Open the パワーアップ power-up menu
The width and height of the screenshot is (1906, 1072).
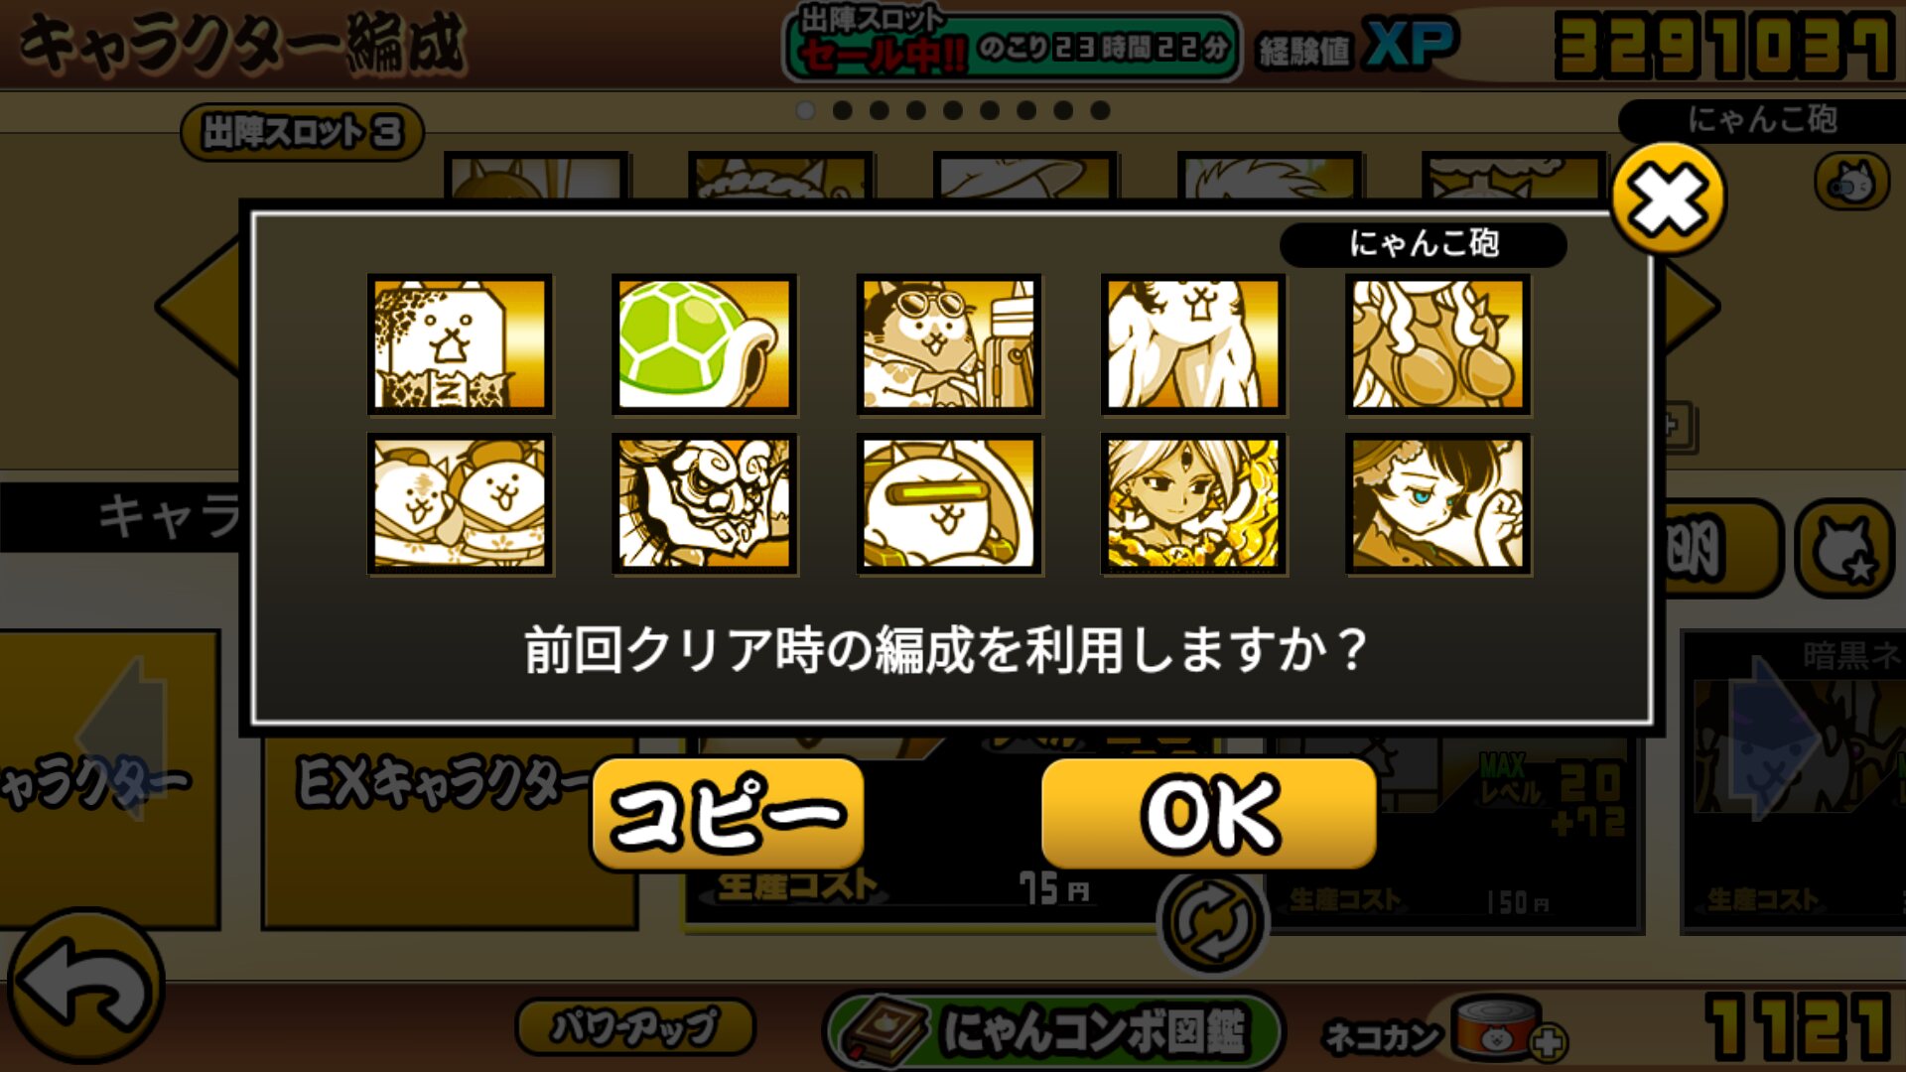pyautogui.click(x=635, y=1026)
